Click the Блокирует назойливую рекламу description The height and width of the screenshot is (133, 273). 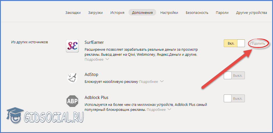point(111,81)
